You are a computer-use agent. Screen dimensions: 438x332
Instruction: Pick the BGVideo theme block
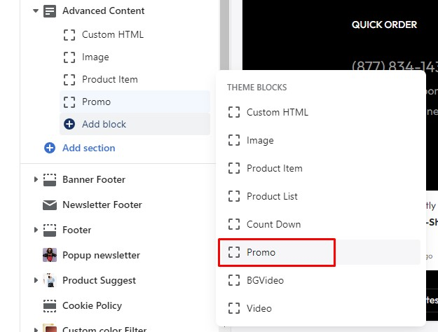coord(265,280)
